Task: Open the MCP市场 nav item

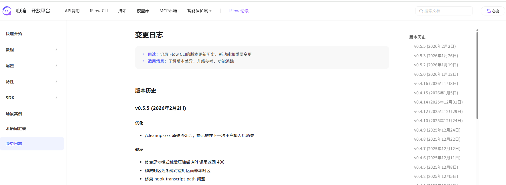Action: click(168, 11)
